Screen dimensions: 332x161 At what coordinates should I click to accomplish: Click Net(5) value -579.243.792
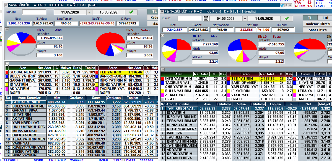click(x=90, y=23)
